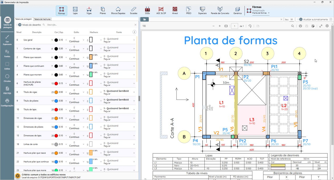Open the style dropdown for Contorno de vigas

pyautogui.click(x=84, y=49)
